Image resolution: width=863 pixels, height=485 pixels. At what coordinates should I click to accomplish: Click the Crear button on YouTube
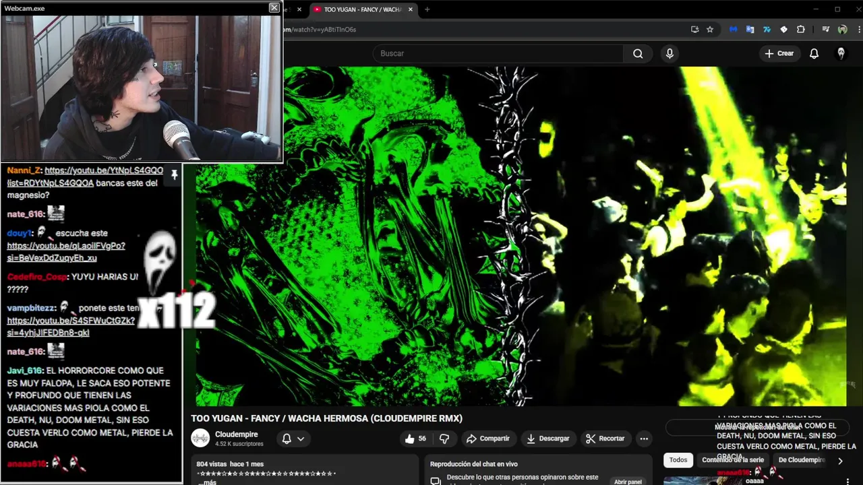[x=779, y=53]
